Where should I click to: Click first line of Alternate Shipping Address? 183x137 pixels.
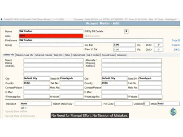[x=132, y=61]
